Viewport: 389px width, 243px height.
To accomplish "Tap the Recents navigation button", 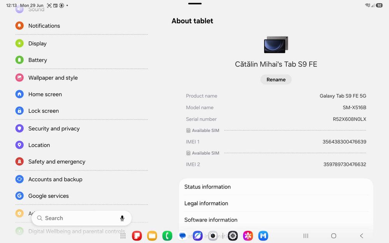I will 306,236.
